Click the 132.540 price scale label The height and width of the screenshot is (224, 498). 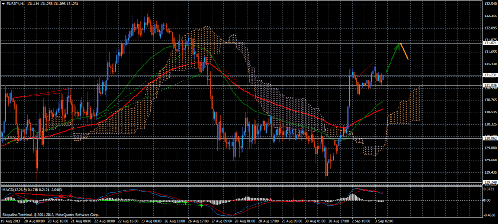coord(490,4)
